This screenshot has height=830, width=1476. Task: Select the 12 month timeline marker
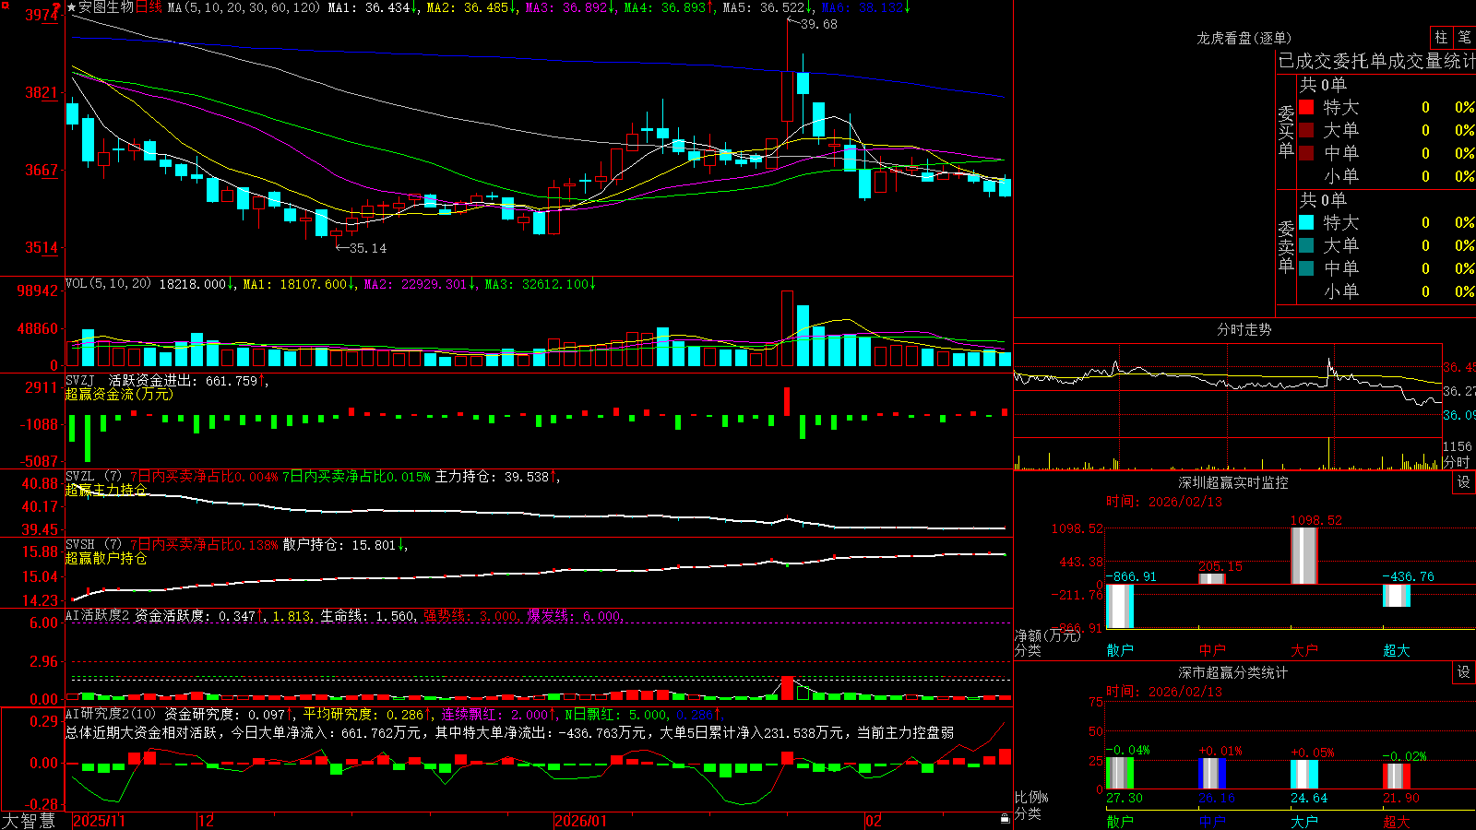[x=206, y=821]
